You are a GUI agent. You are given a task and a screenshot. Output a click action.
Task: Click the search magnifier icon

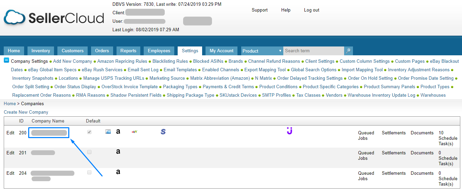348,51
